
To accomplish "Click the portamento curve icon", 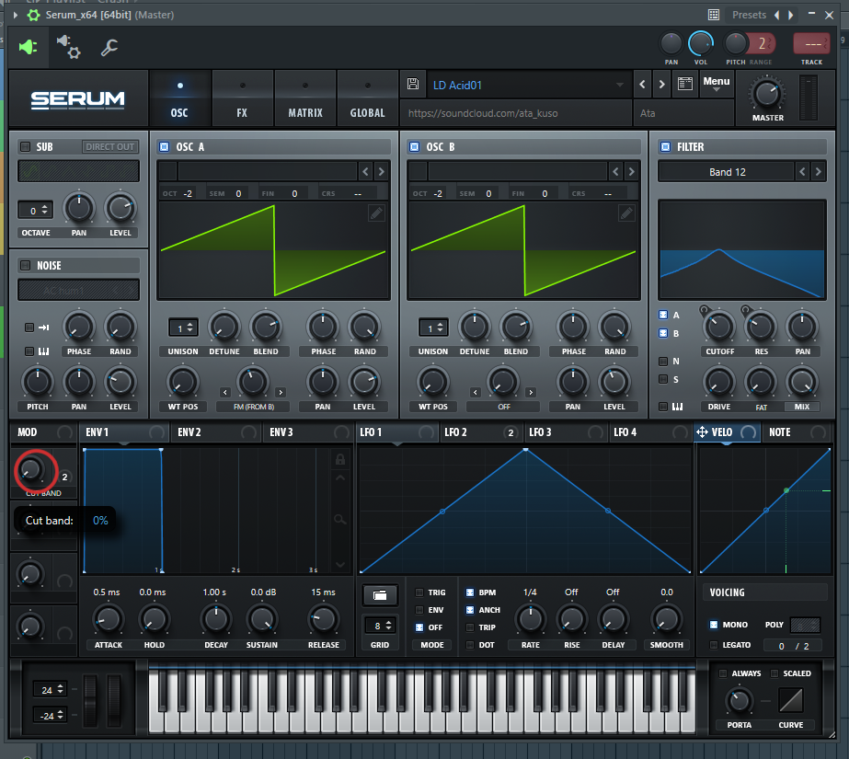I will 790,700.
